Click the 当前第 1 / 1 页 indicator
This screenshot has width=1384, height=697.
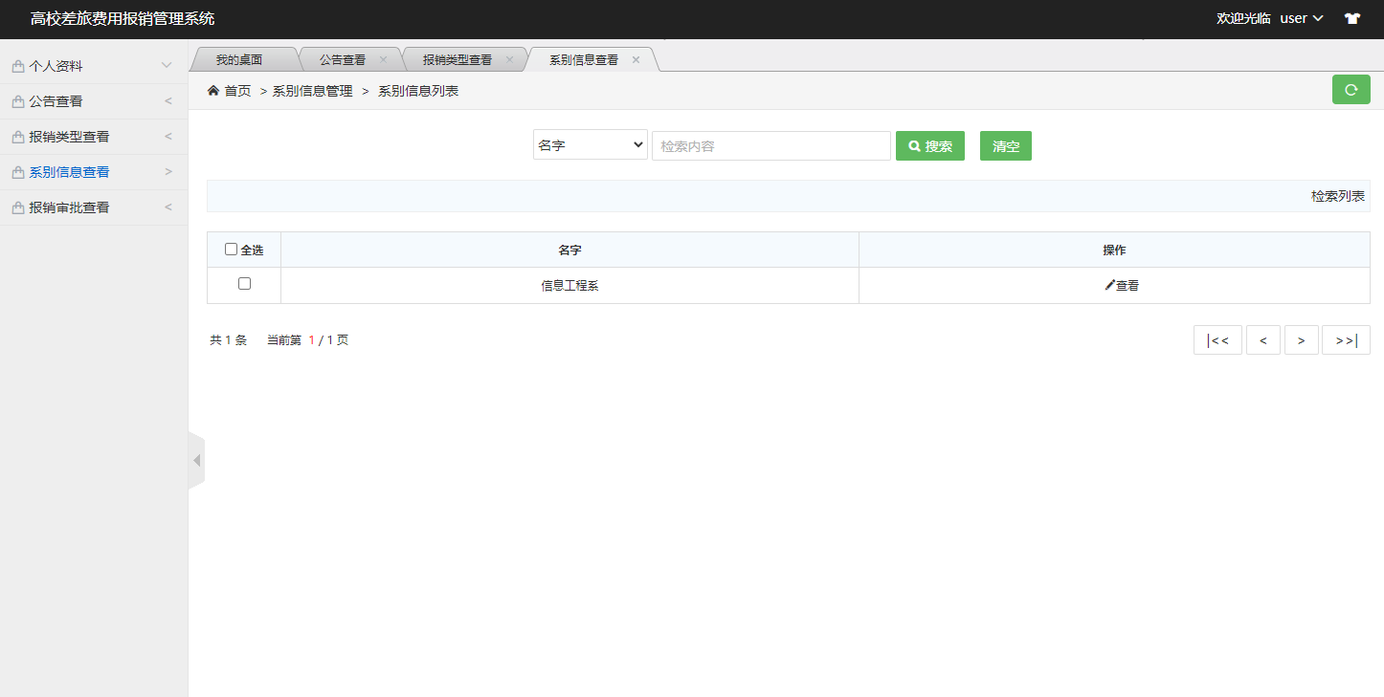click(x=308, y=339)
